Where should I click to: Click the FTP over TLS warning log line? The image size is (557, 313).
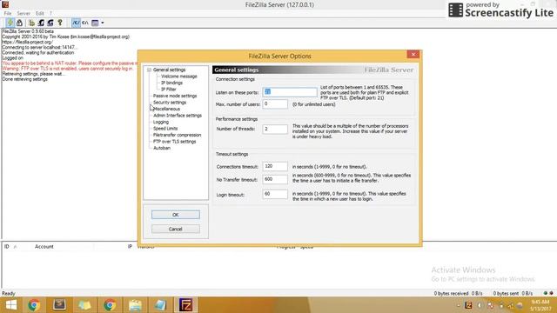tap(68, 69)
